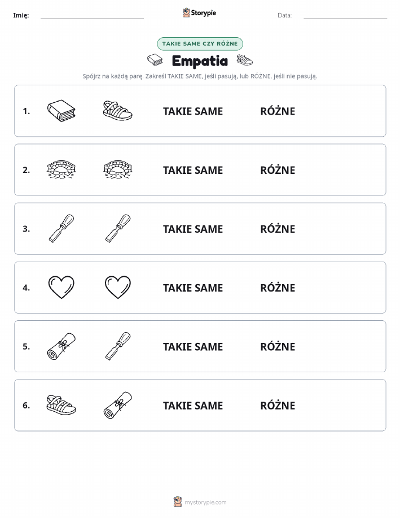The image size is (400, 518).
Task: Choose TAKIE SAME for row 3
Action: pyautogui.click(x=193, y=229)
